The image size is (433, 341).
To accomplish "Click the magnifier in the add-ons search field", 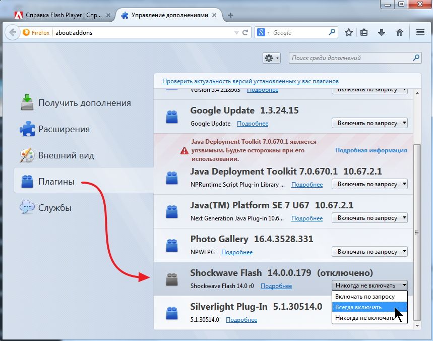I will pos(416,58).
